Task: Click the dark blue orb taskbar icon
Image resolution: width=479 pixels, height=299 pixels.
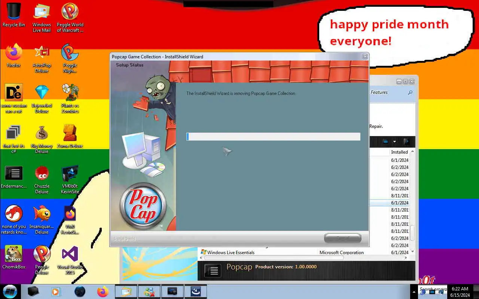Action: tap(80, 292)
